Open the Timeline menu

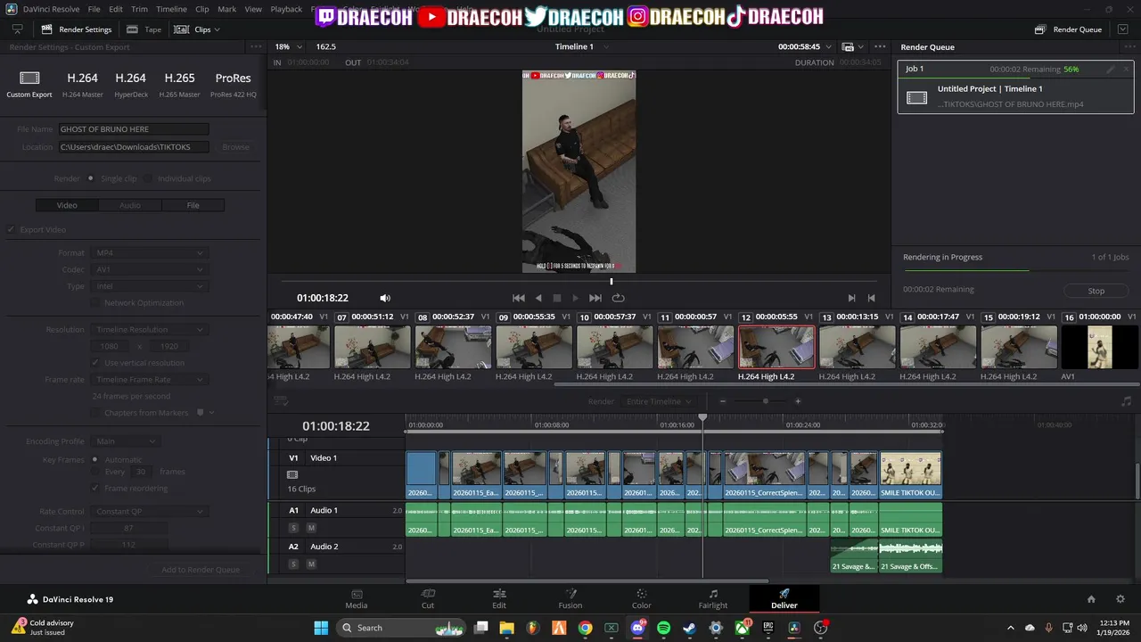point(171,9)
